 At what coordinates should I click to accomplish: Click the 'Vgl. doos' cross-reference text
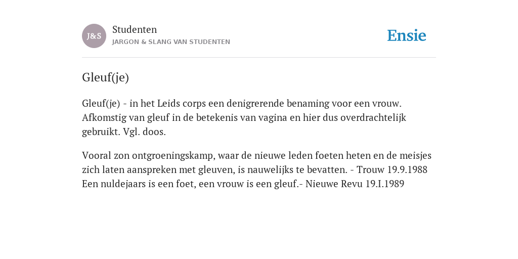(x=144, y=132)
